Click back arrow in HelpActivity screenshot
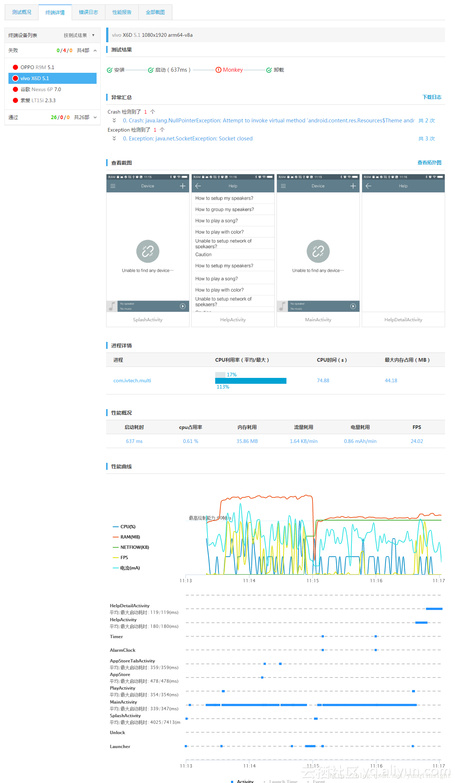The height and width of the screenshot is (783, 455). (x=198, y=186)
